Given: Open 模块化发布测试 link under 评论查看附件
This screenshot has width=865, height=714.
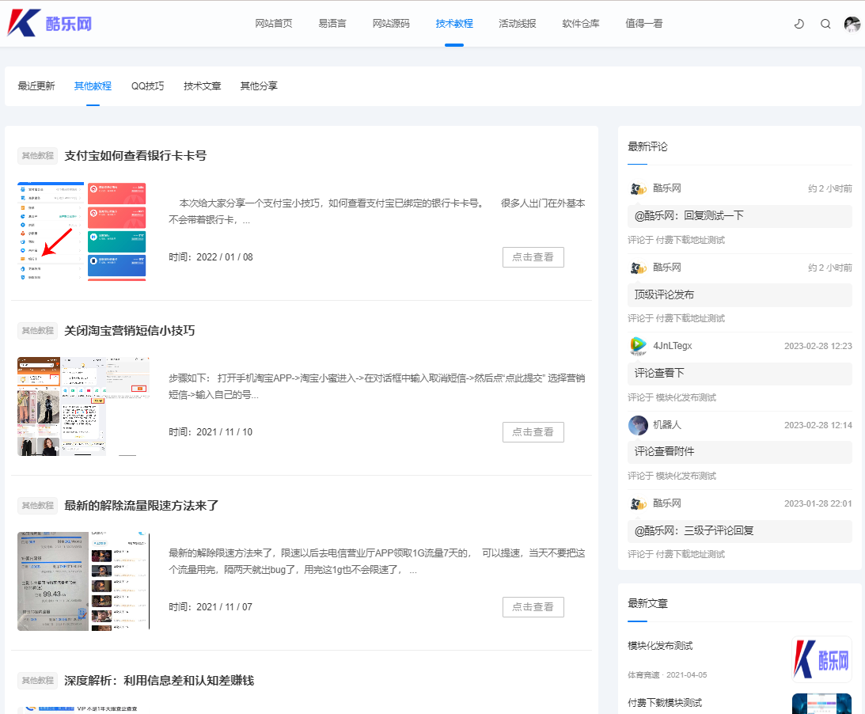Looking at the screenshot, I should click(x=685, y=476).
